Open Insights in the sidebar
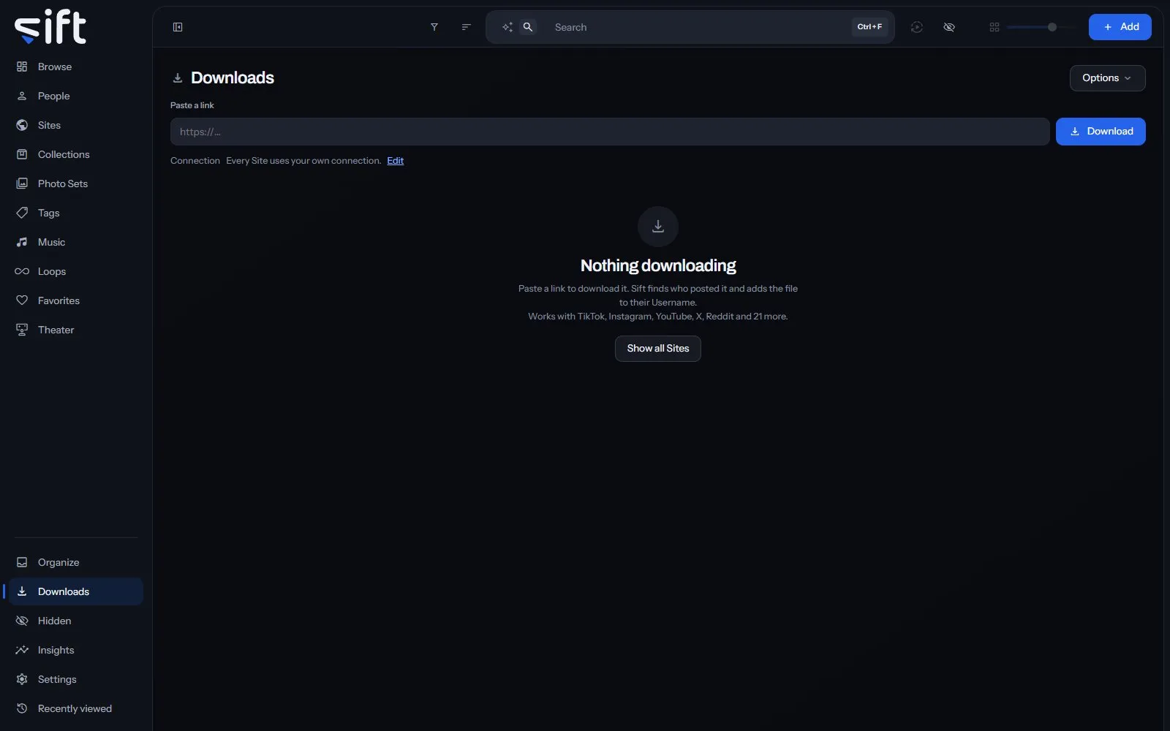The image size is (1170, 731). click(x=76, y=650)
